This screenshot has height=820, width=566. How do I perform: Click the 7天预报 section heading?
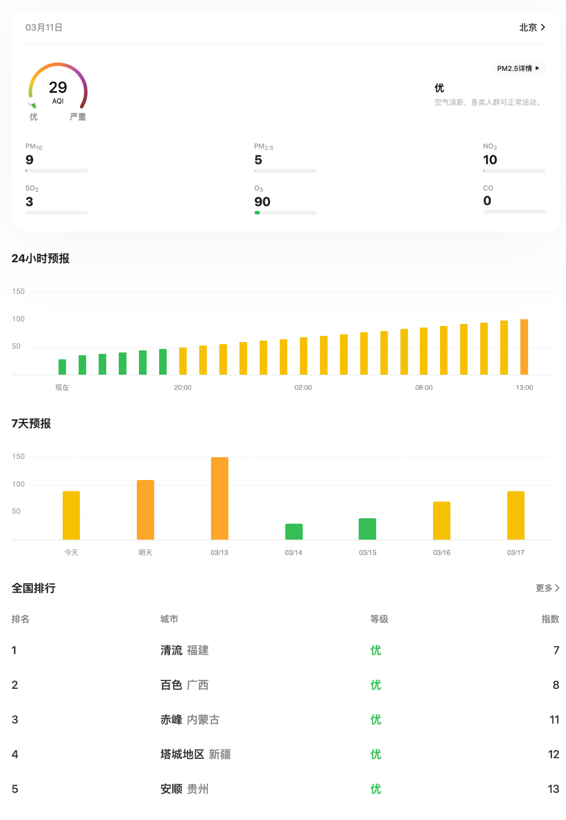(x=31, y=423)
